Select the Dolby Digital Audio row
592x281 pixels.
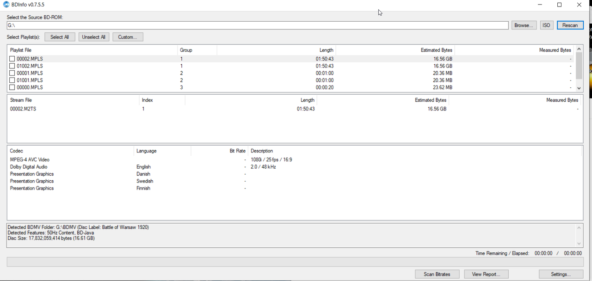point(295,167)
